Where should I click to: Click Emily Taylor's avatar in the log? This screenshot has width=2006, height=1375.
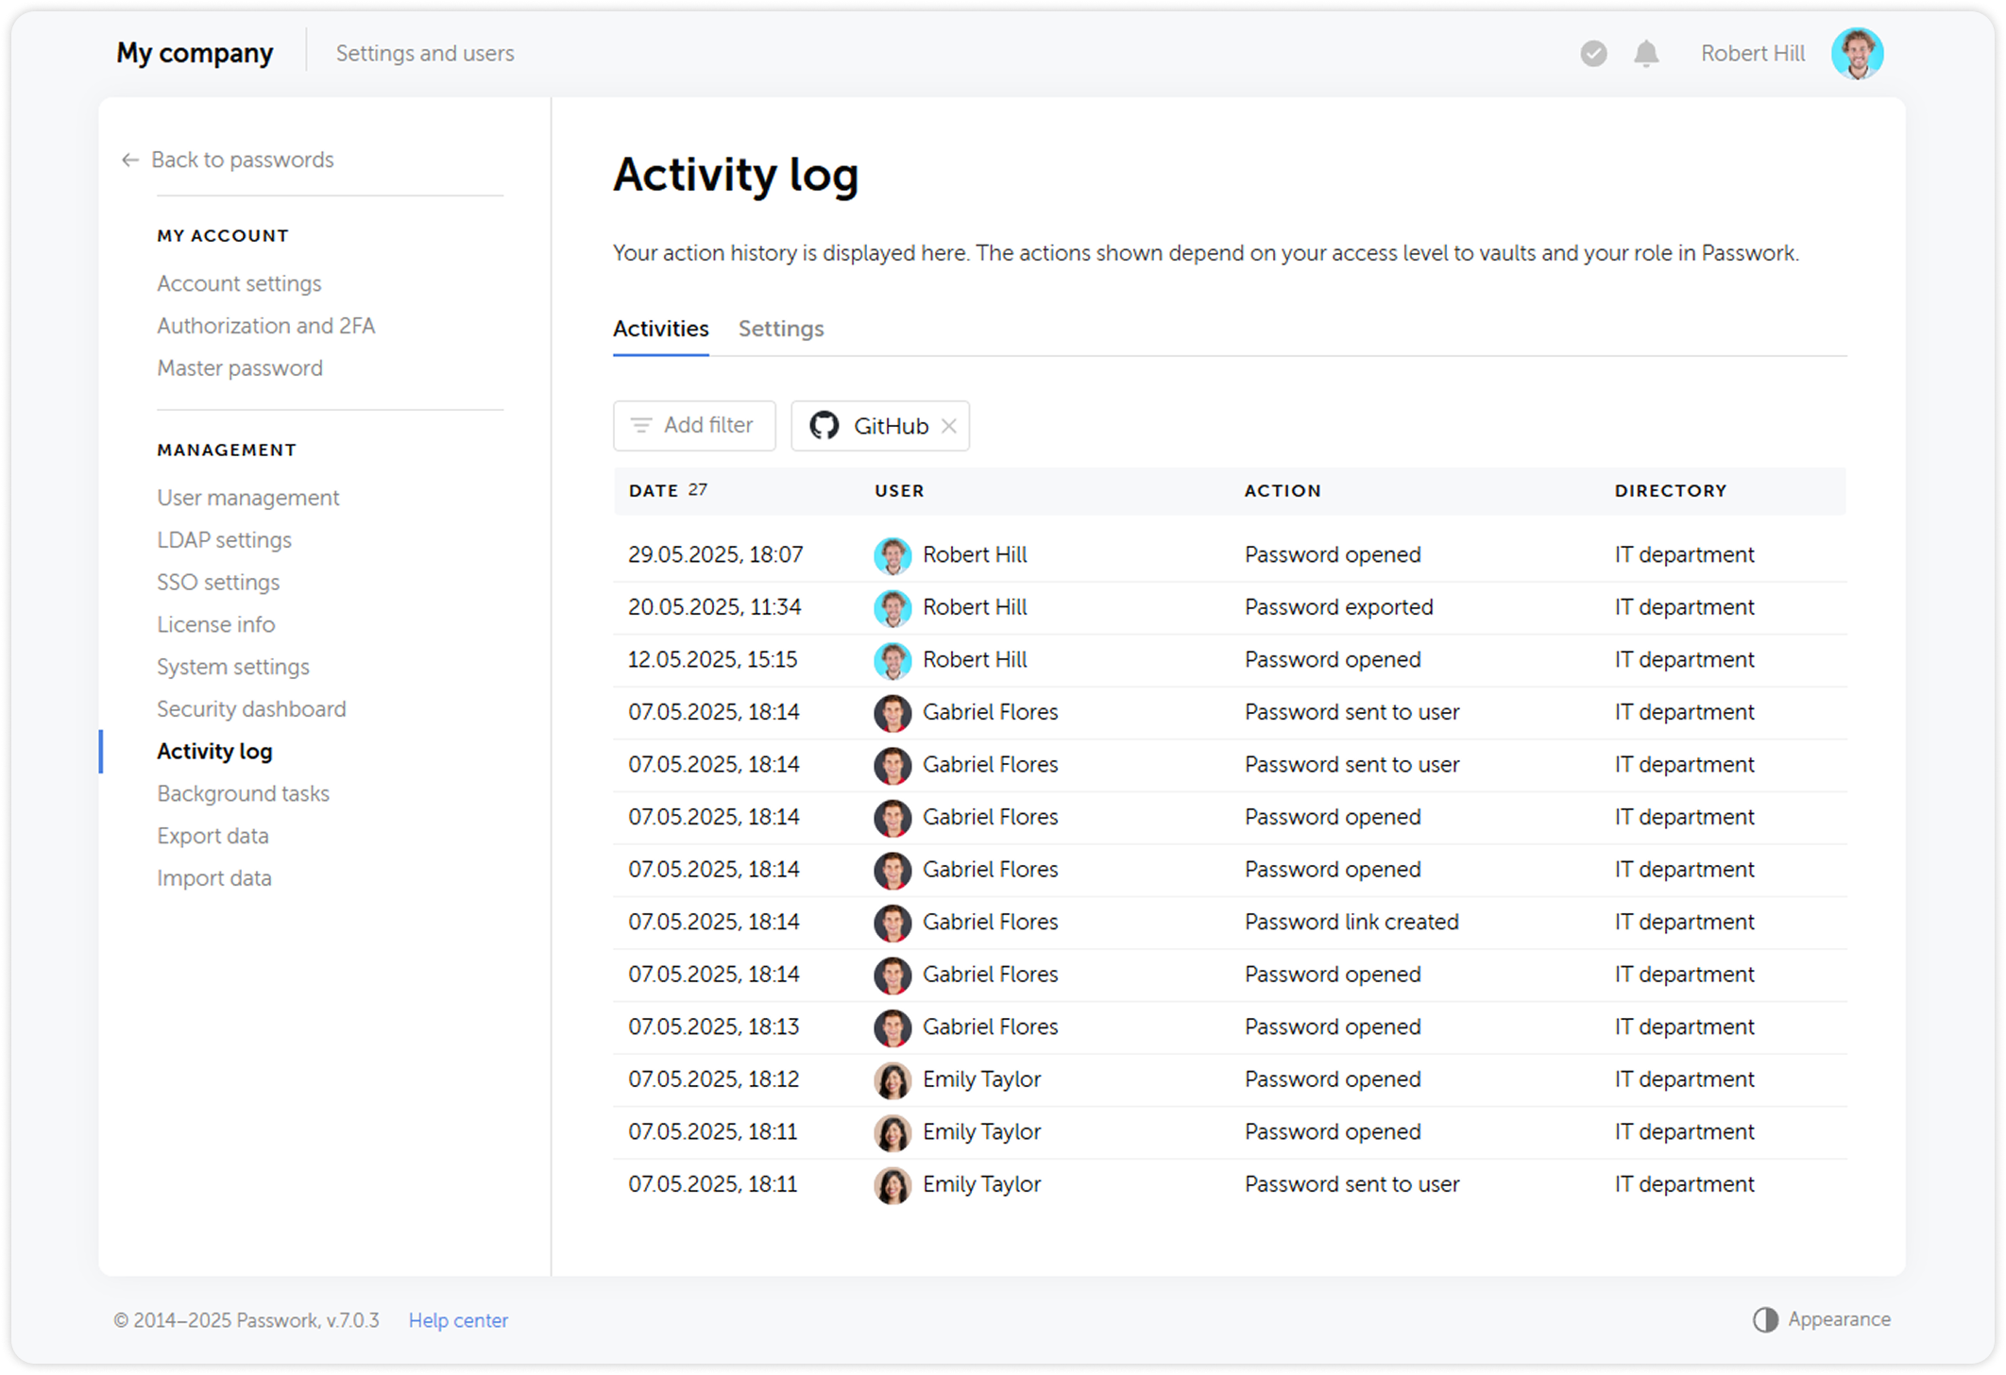pos(892,1079)
